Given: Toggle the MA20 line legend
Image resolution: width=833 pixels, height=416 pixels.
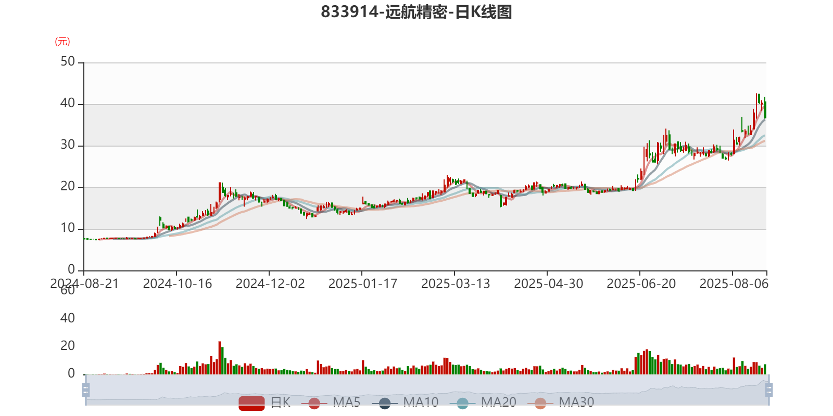Looking at the screenshot, I should 483,402.
